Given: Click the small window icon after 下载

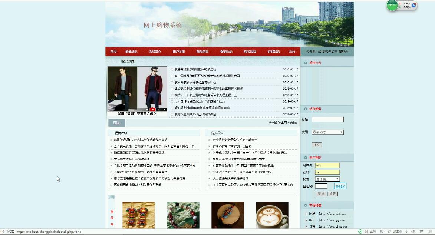Looking at the screenshot, I should (421, 231).
